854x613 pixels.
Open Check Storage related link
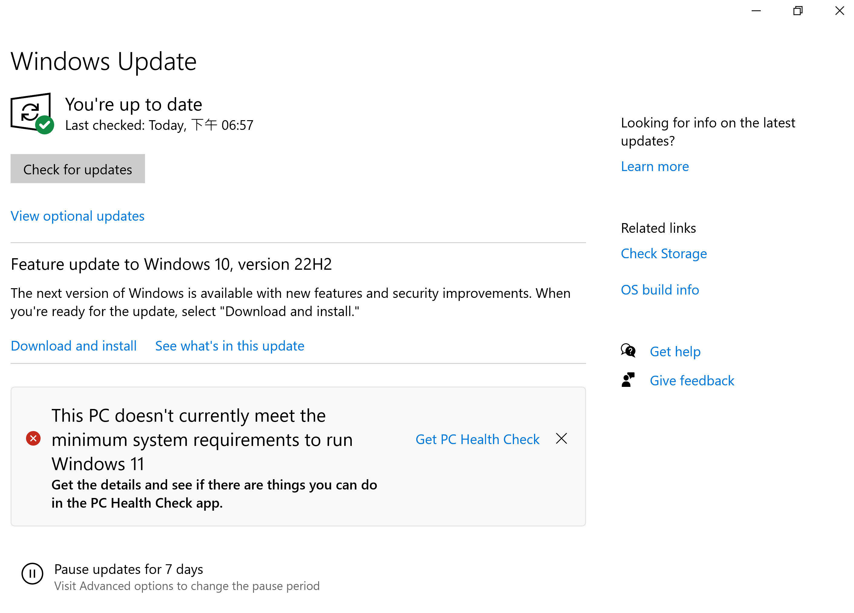664,253
